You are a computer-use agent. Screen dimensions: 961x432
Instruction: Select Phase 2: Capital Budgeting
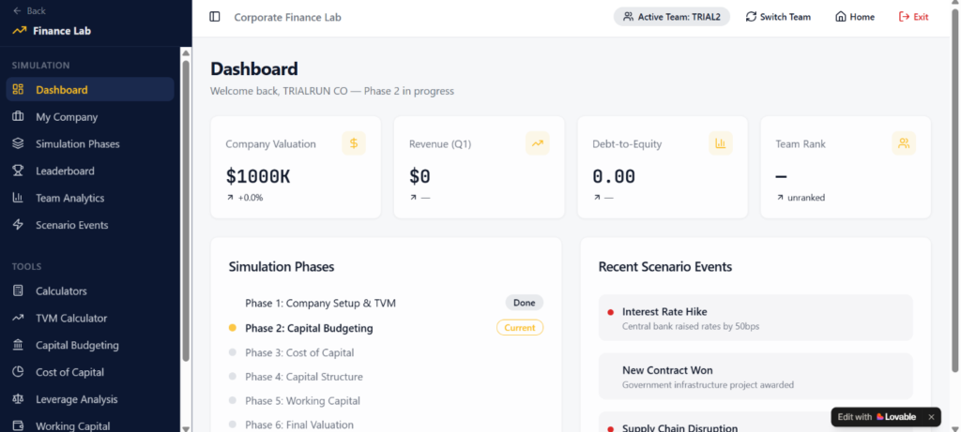(x=309, y=328)
